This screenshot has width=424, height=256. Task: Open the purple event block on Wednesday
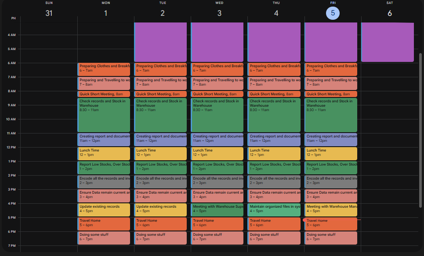click(x=217, y=42)
